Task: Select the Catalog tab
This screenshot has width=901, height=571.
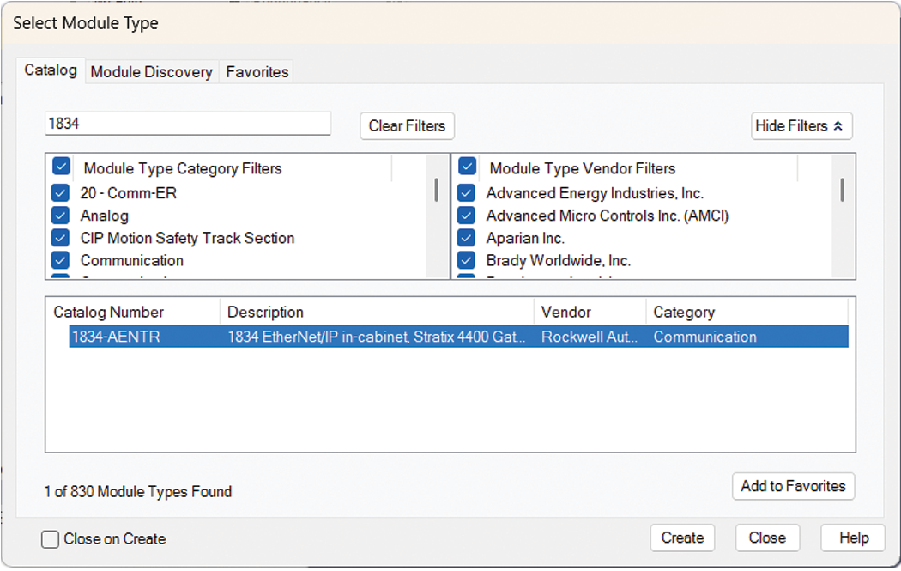Action: 51,70
